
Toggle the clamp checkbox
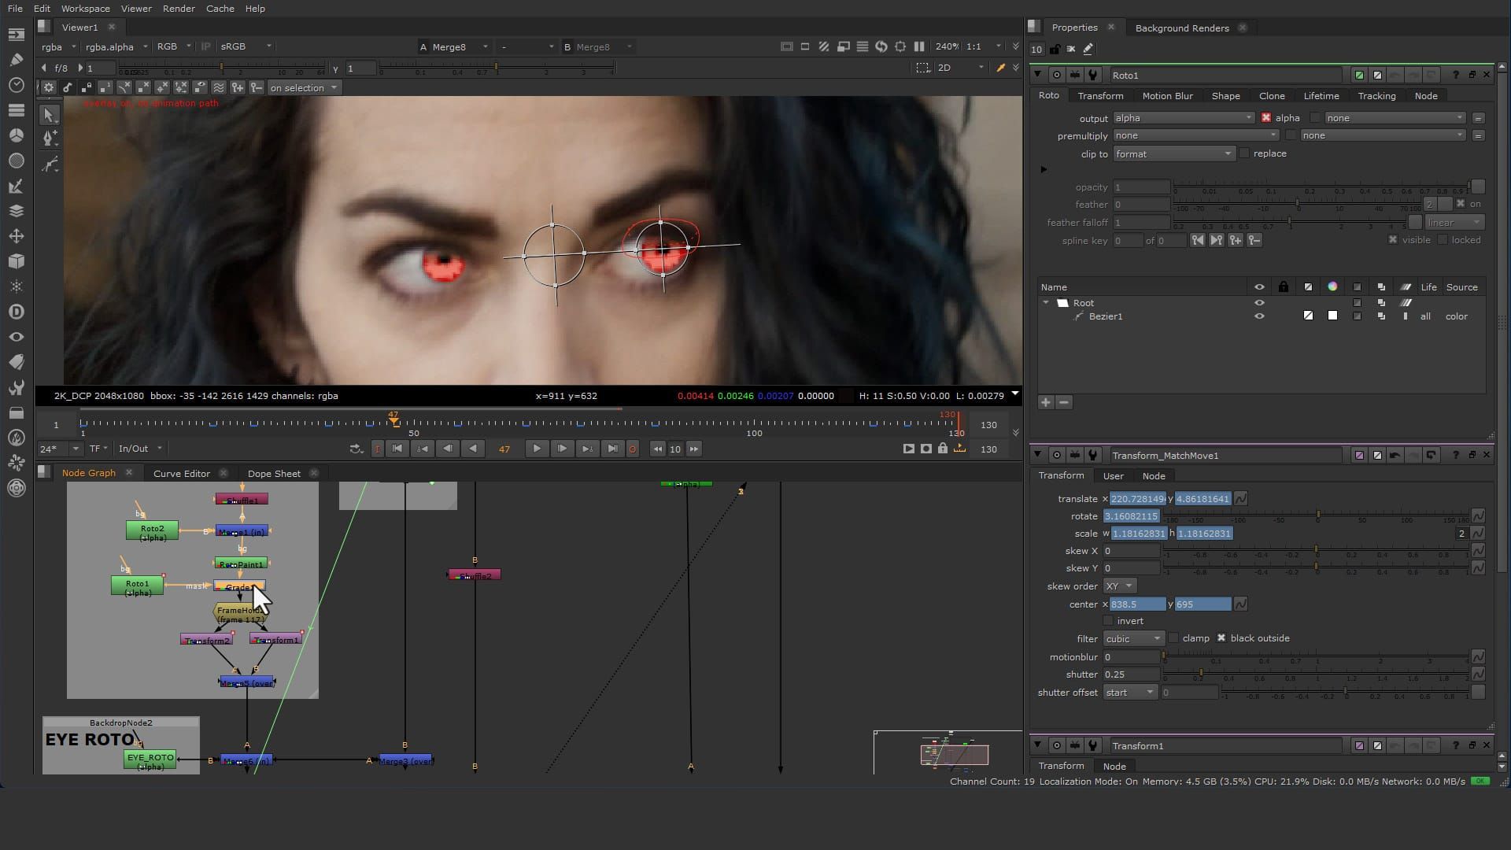1173,638
